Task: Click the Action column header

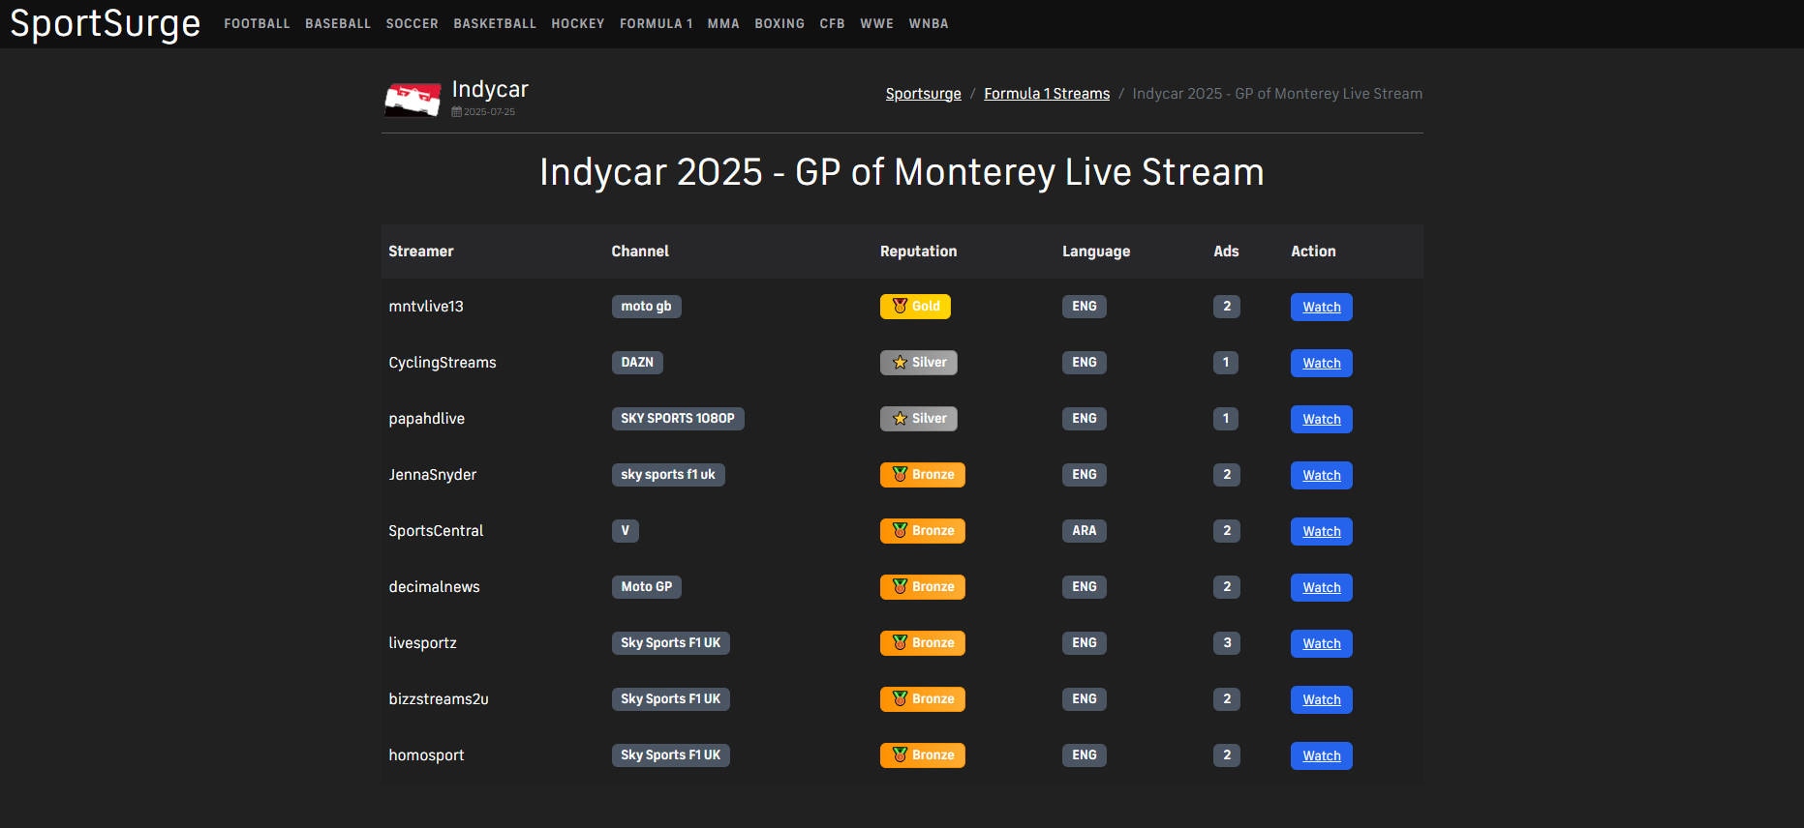Action: (1314, 251)
